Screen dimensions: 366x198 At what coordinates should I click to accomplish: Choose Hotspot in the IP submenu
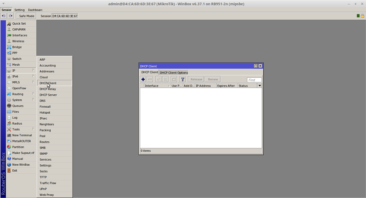(x=55, y=112)
